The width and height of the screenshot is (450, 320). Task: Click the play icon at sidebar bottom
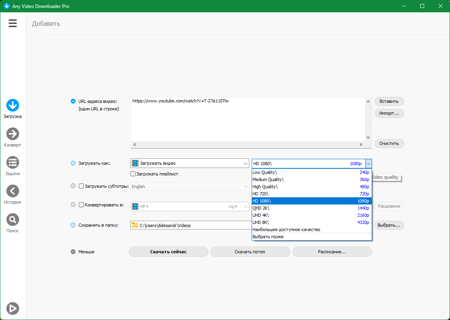pos(13,308)
